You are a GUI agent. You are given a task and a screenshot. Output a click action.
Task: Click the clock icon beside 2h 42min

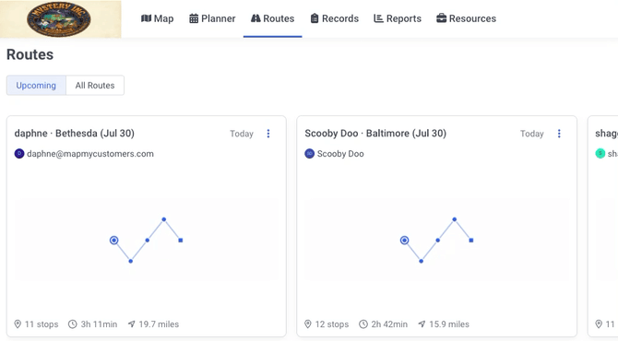(x=363, y=324)
